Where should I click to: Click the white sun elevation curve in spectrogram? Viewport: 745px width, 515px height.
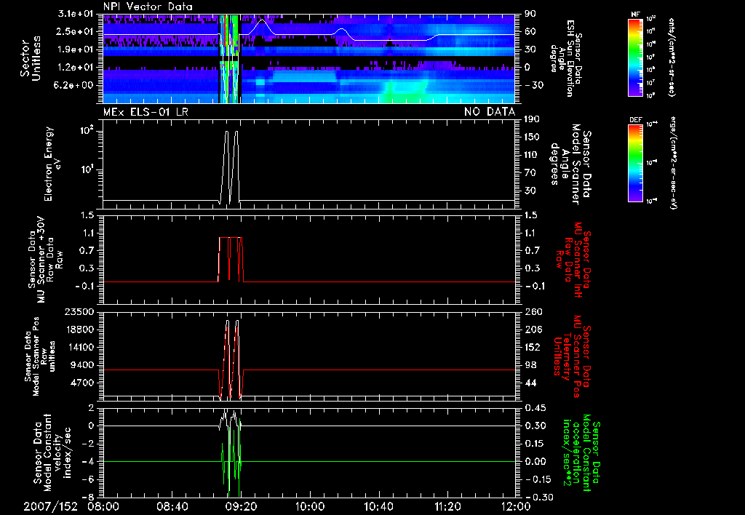[x=308, y=35]
